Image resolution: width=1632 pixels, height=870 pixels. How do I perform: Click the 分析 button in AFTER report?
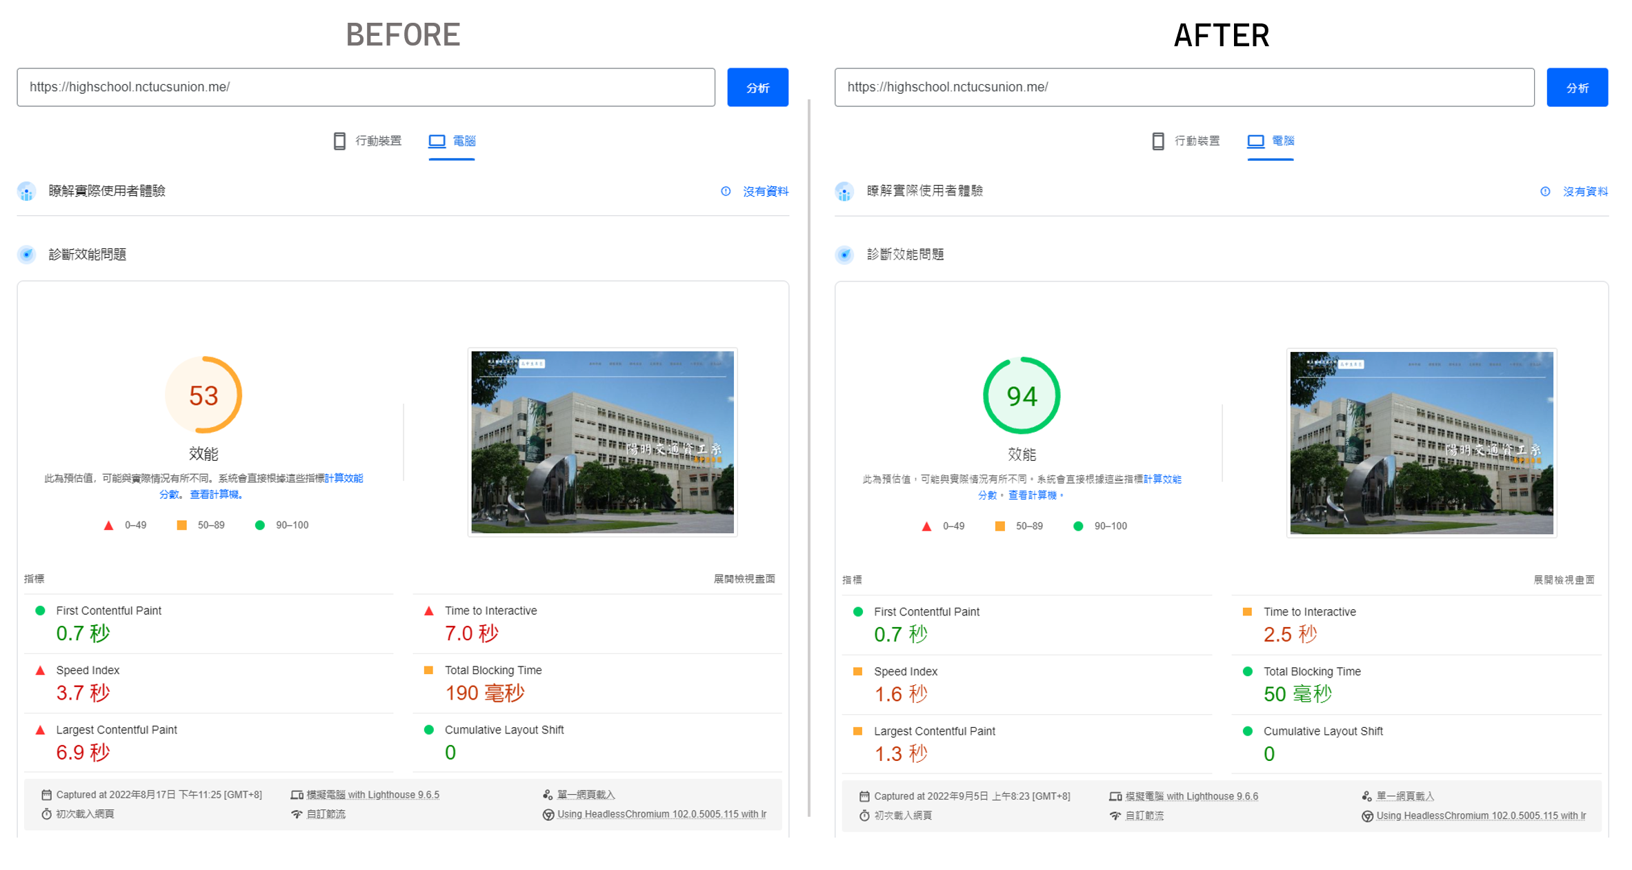pyautogui.click(x=1577, y=87)
